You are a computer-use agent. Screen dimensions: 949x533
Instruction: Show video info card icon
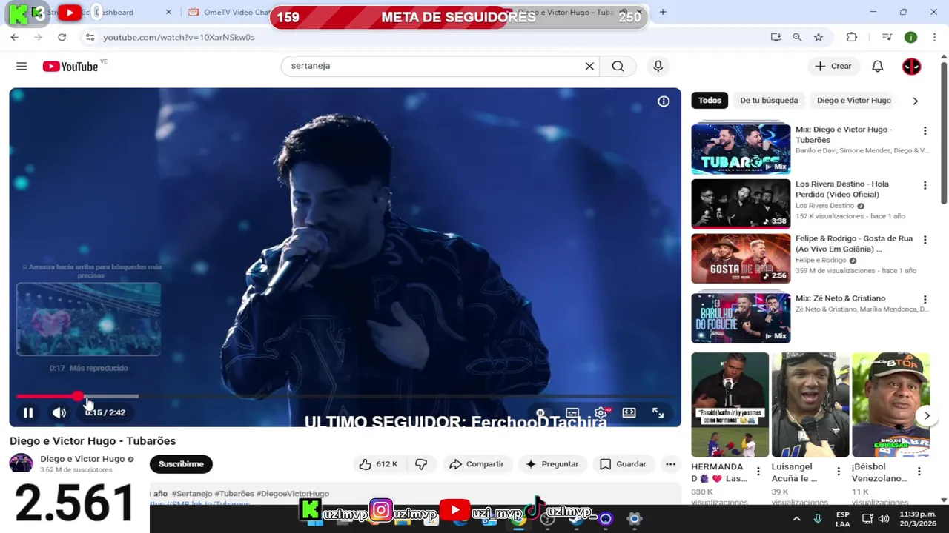[664, 101]
